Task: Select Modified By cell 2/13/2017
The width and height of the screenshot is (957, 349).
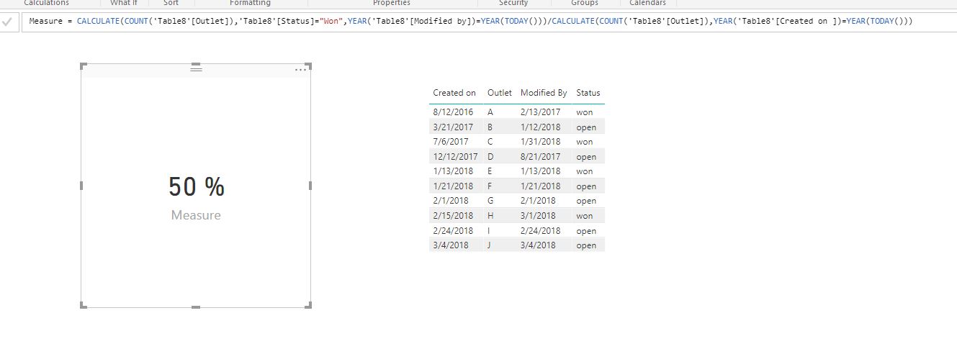Action: click(x=540, y=112)
